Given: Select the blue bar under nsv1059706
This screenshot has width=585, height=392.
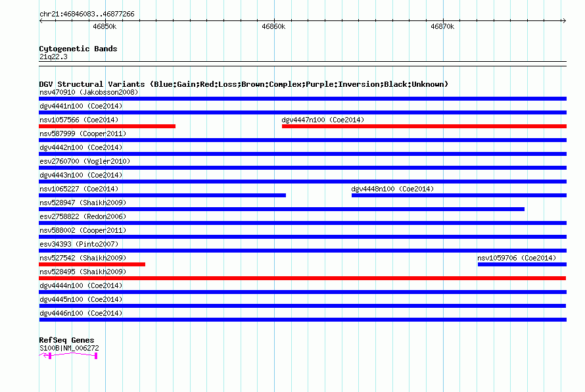Looking at the screenshot, I should [x=522, y=264].
